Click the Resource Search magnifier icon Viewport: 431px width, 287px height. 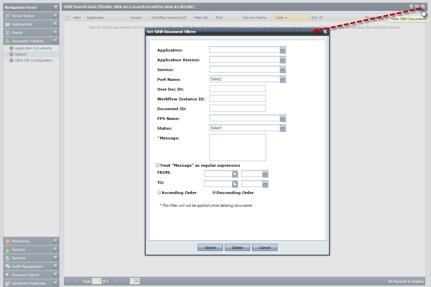point(8,275)
